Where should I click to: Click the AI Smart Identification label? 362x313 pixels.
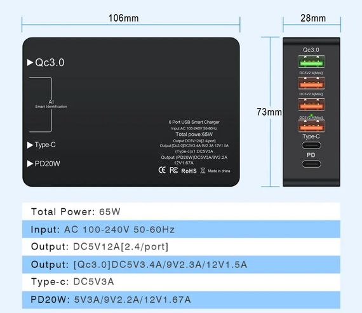click(51, 104)
